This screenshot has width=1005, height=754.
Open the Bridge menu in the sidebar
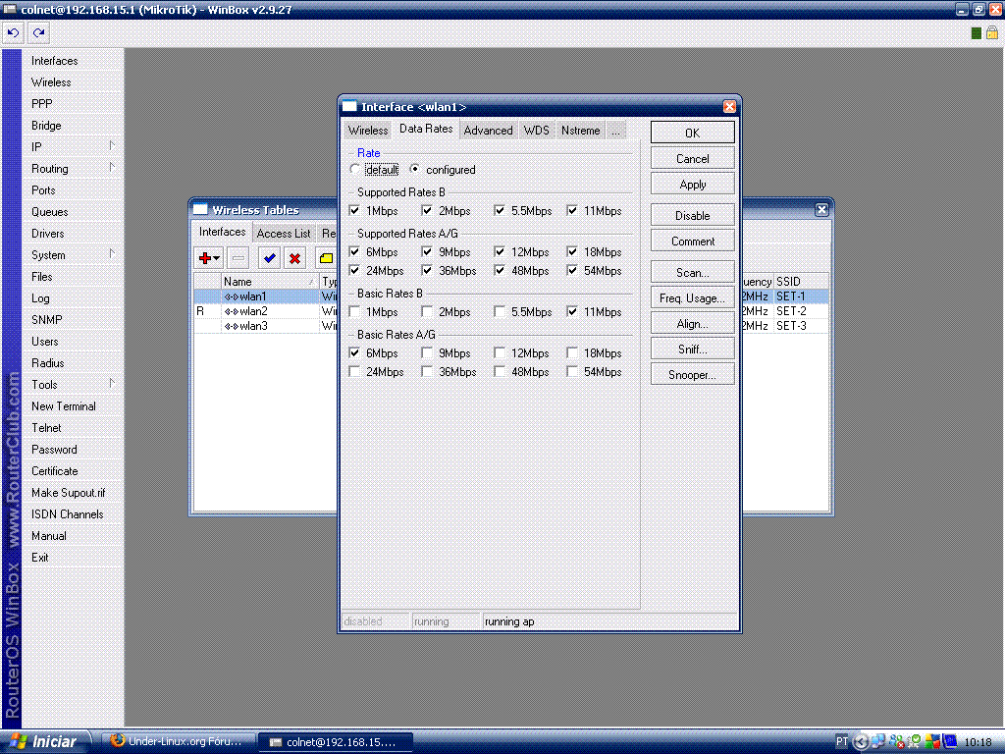click(x=73, y=126)
